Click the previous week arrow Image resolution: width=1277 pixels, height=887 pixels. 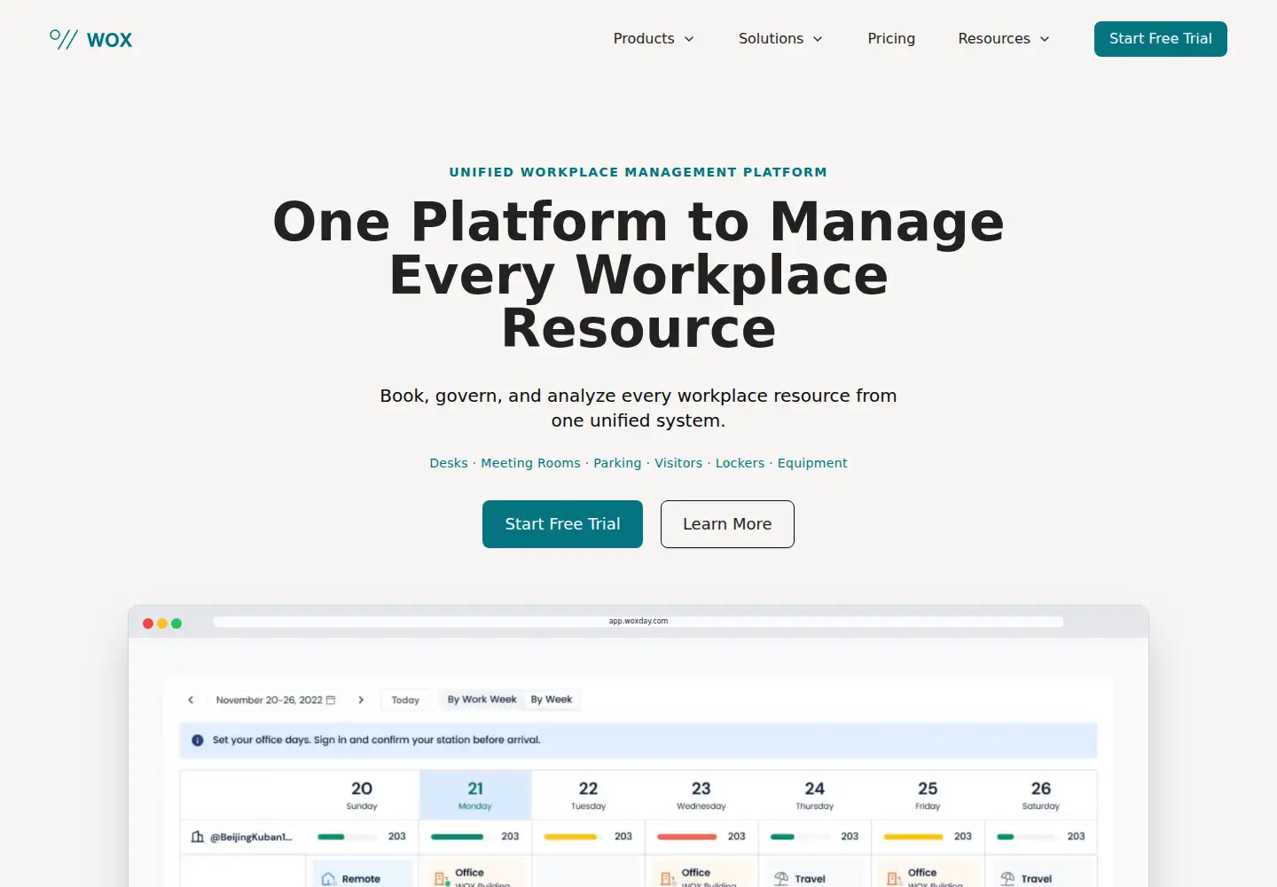pyautogui.click(x=191, y=700)
